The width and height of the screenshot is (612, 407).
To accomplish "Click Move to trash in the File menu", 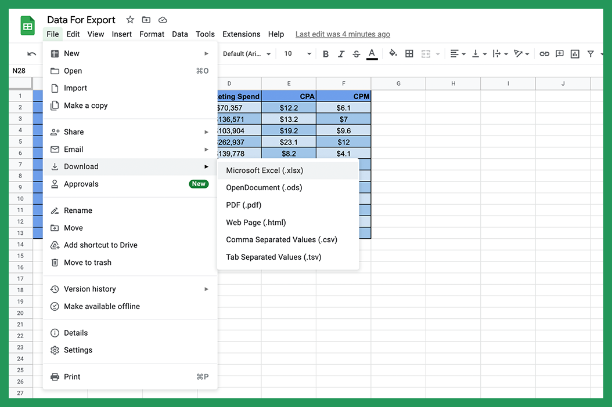I will pyautogui.click(x=87, y=262).
